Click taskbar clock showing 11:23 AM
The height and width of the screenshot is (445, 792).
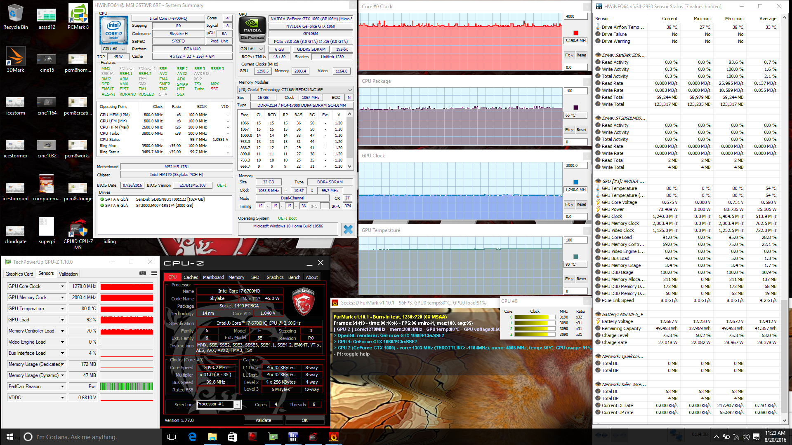tap(775, 436)
